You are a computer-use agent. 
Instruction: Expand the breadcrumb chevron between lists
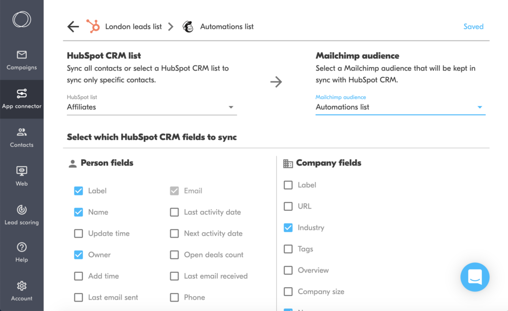(171, 26)
